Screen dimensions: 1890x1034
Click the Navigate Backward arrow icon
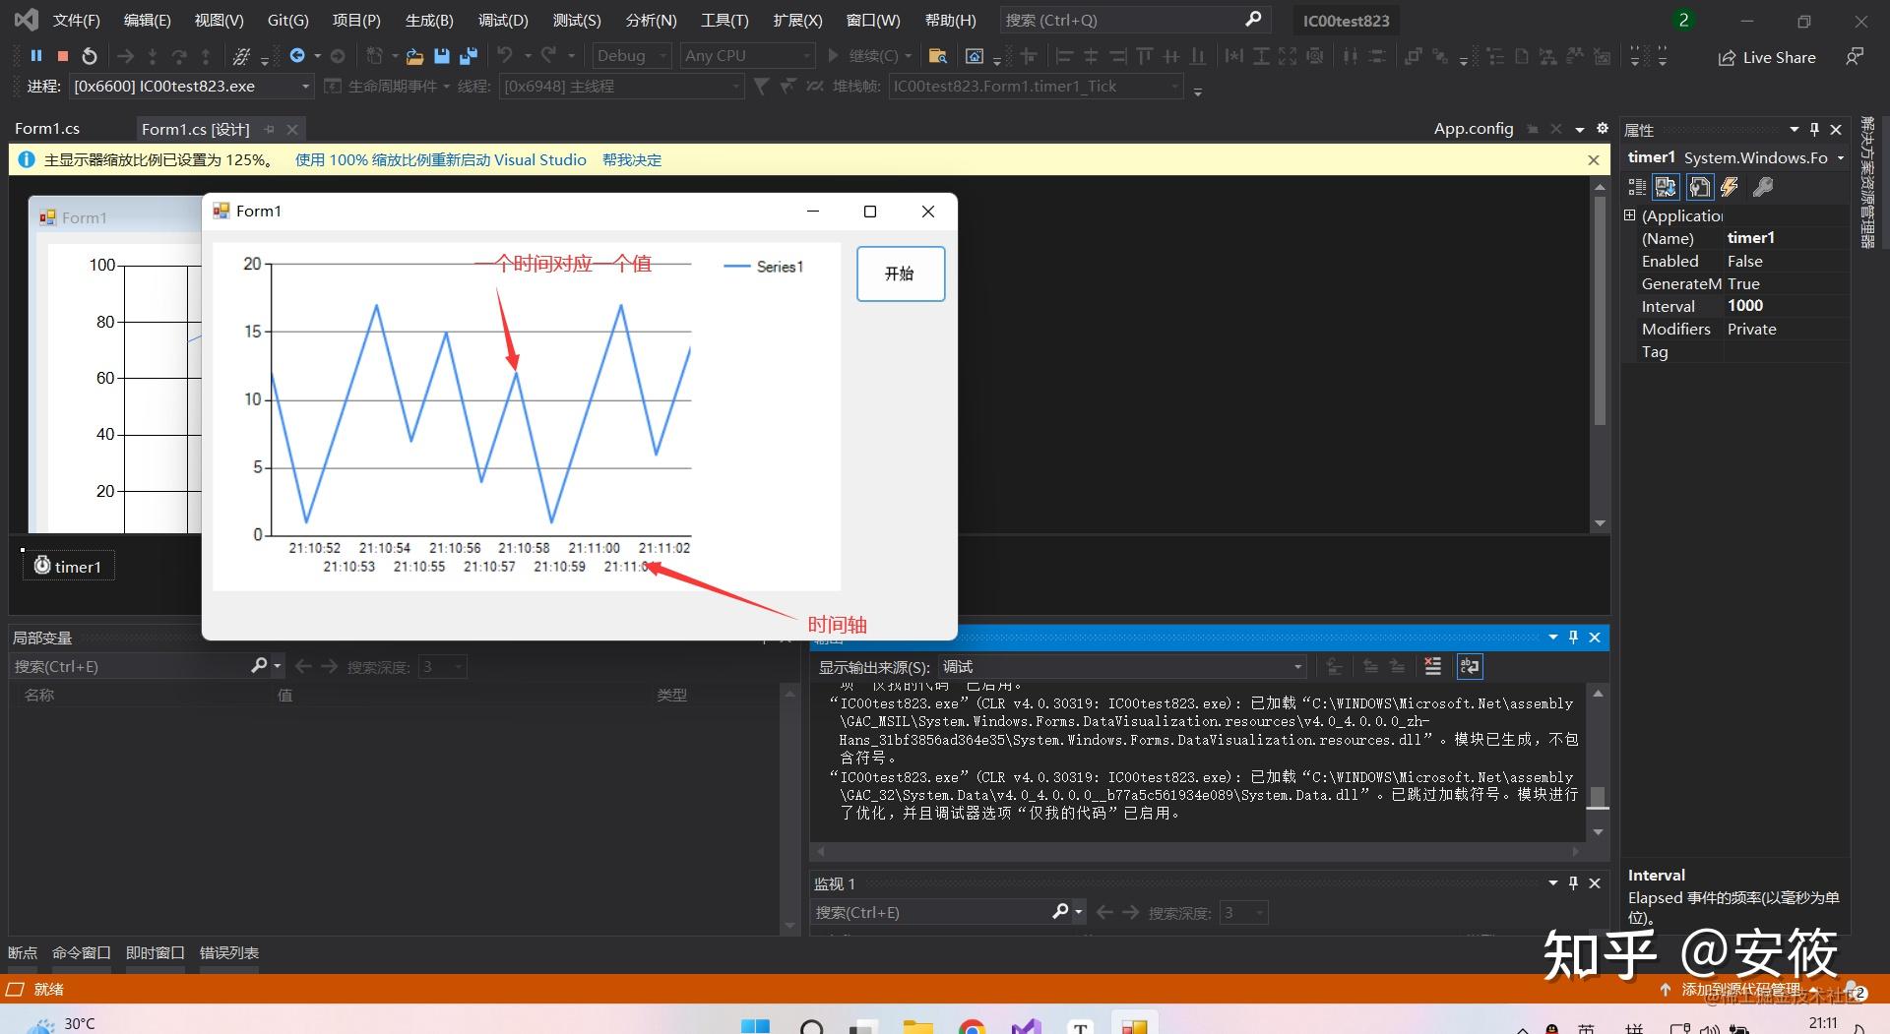tap(299, 56)
